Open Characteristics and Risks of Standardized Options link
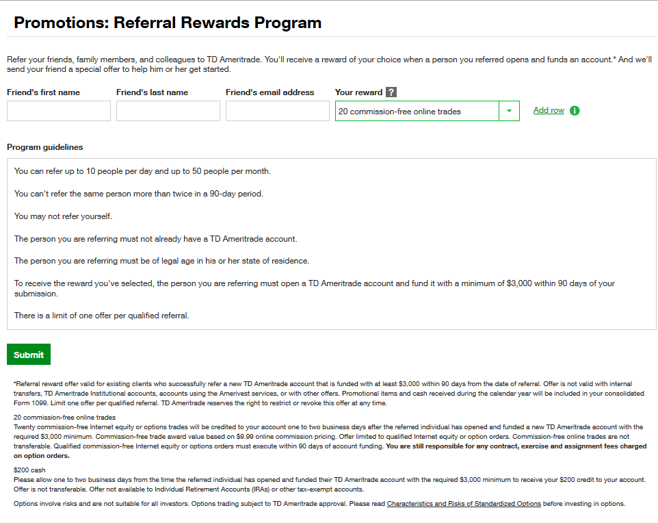This screenshot has width=658, height=523. coord(464,503)
